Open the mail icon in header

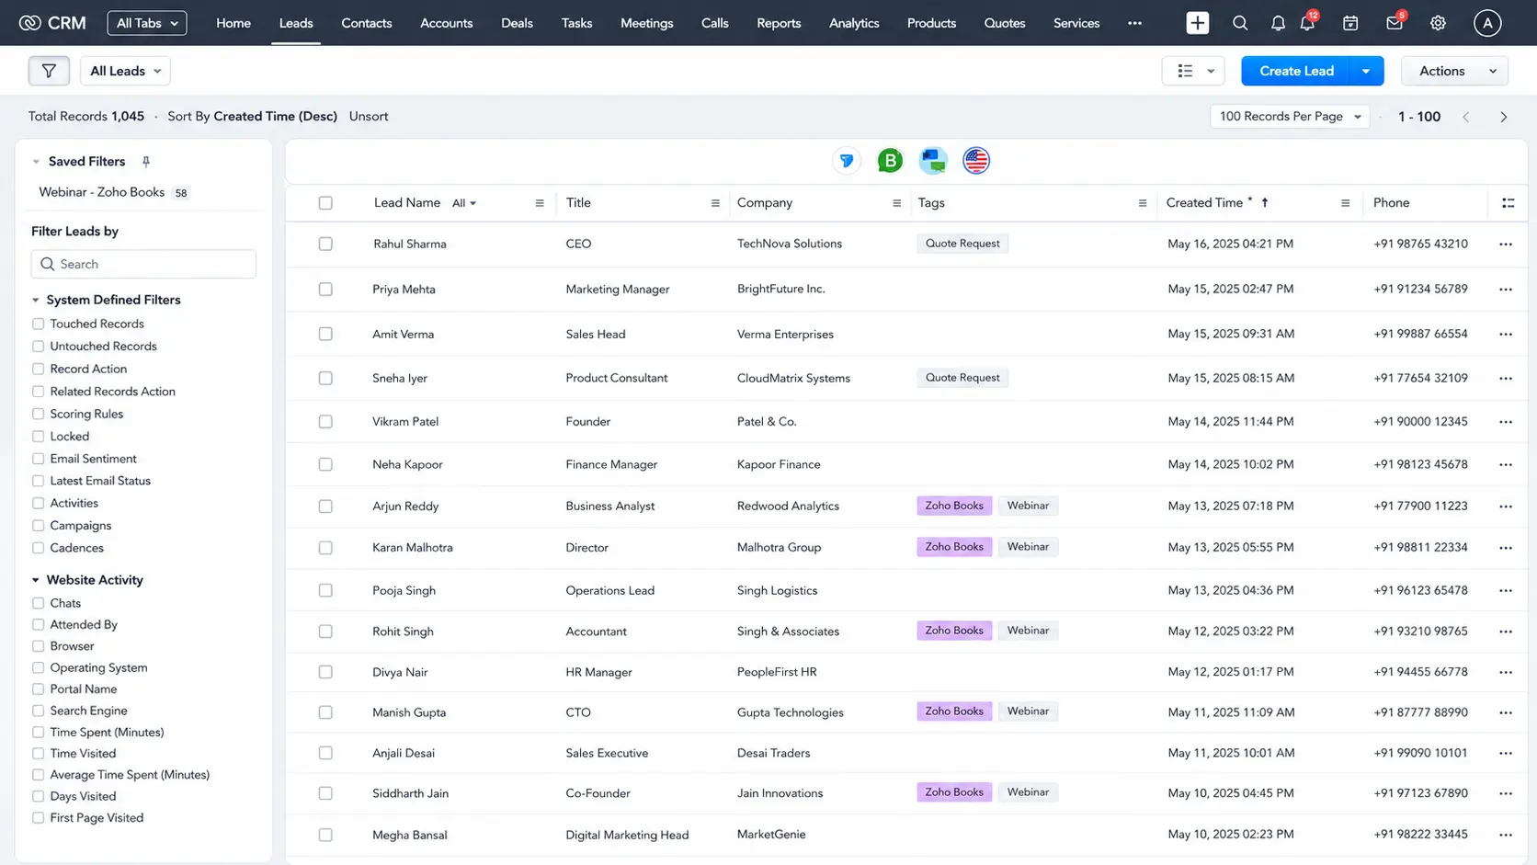[1395, 22]
